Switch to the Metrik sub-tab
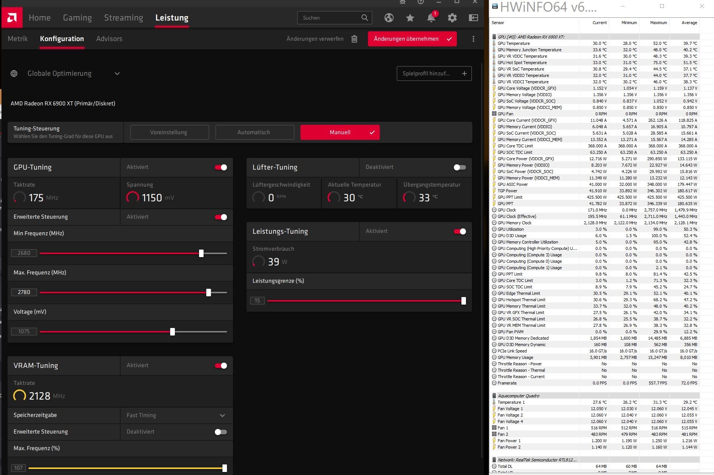Screen dimensions: 714x475 pyautogui.click(x=18, y=39)
